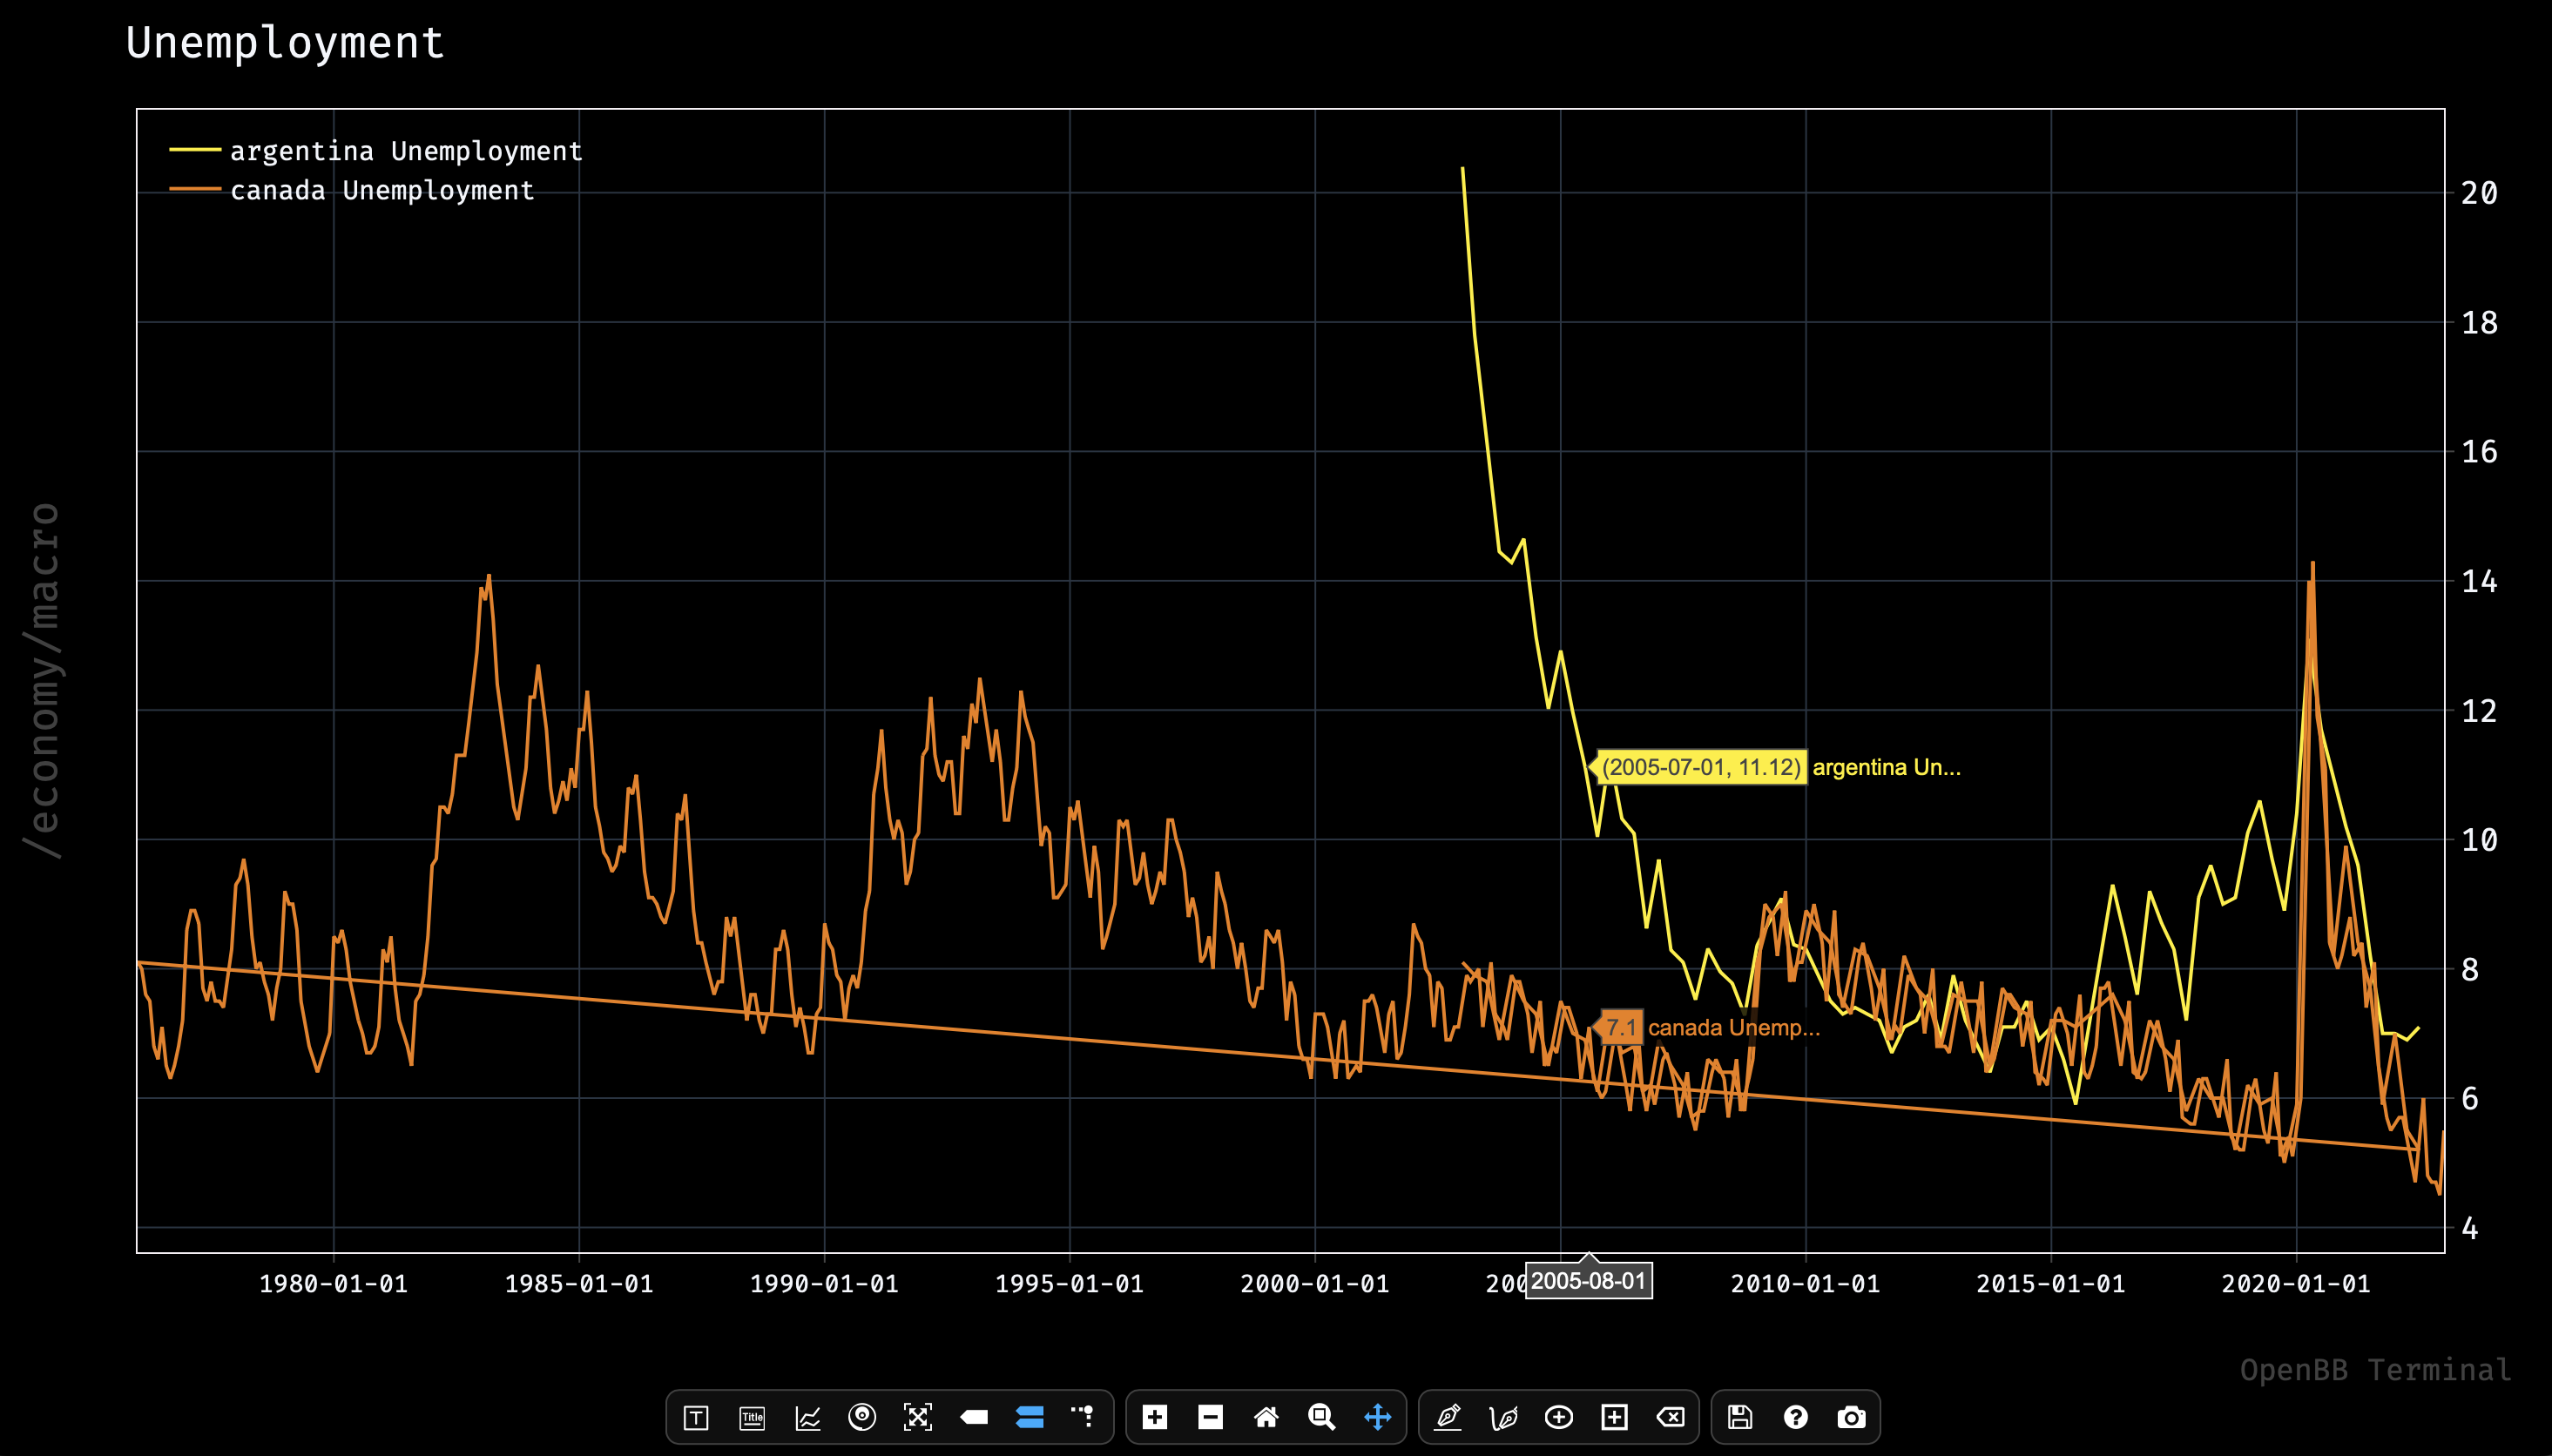The image size is (2552, 1456).
Task: Activate the pan arrows tool
Action: [1377, 1417]
